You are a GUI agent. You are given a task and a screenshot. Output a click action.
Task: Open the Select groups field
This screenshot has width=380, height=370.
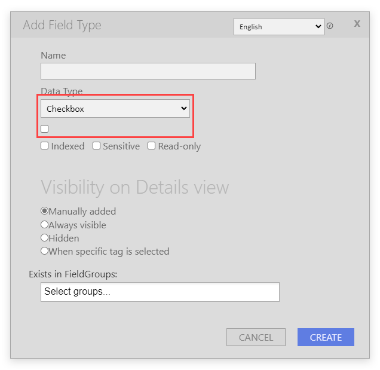(160, 292)
